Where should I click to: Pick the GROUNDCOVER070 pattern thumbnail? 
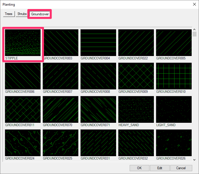click(61, 109)
